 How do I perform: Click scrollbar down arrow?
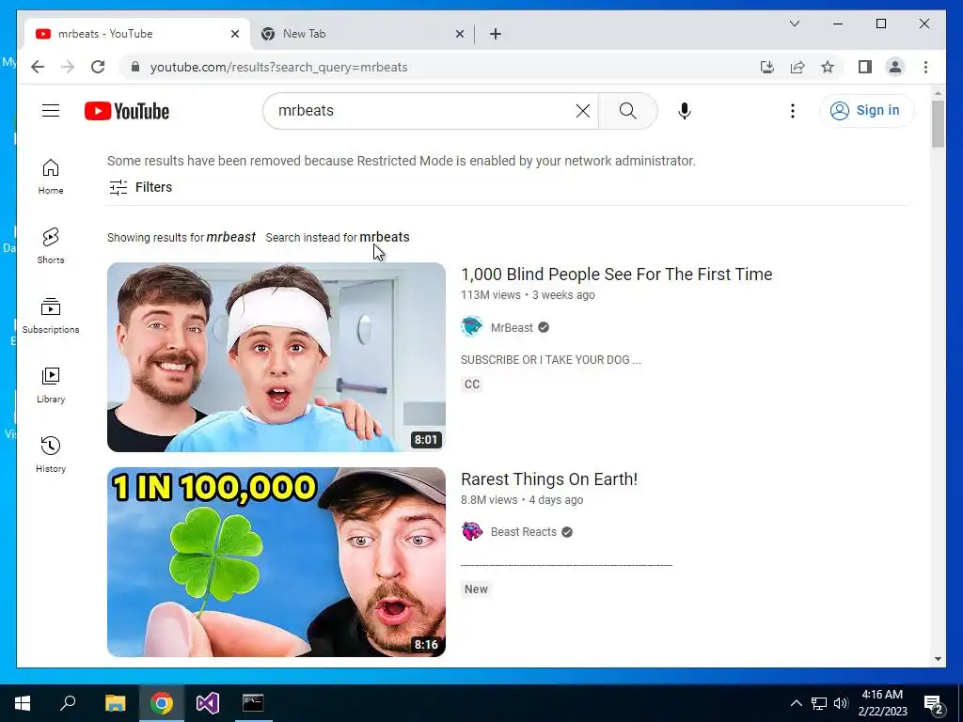938,659
